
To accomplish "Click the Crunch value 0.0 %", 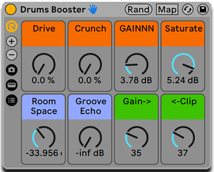I will point(90,80).
